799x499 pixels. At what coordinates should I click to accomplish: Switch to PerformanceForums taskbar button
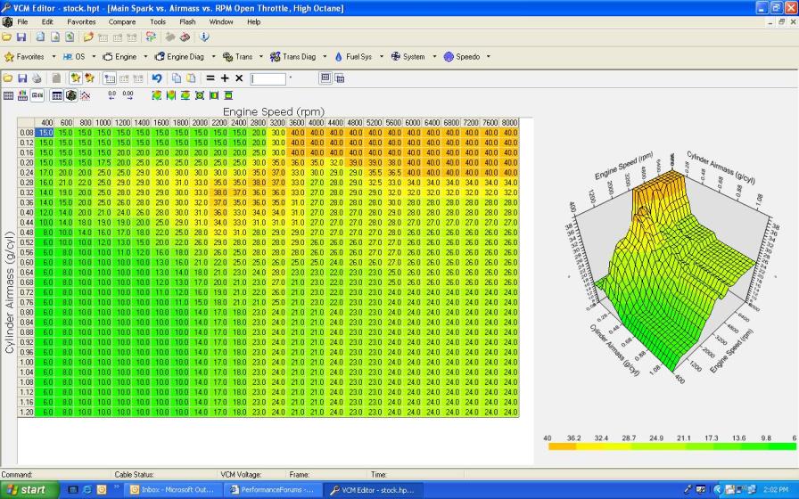tap(274, 490)
